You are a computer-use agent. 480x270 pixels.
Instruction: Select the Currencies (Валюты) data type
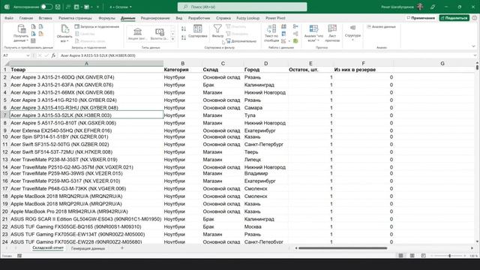[x=159, y=34]
